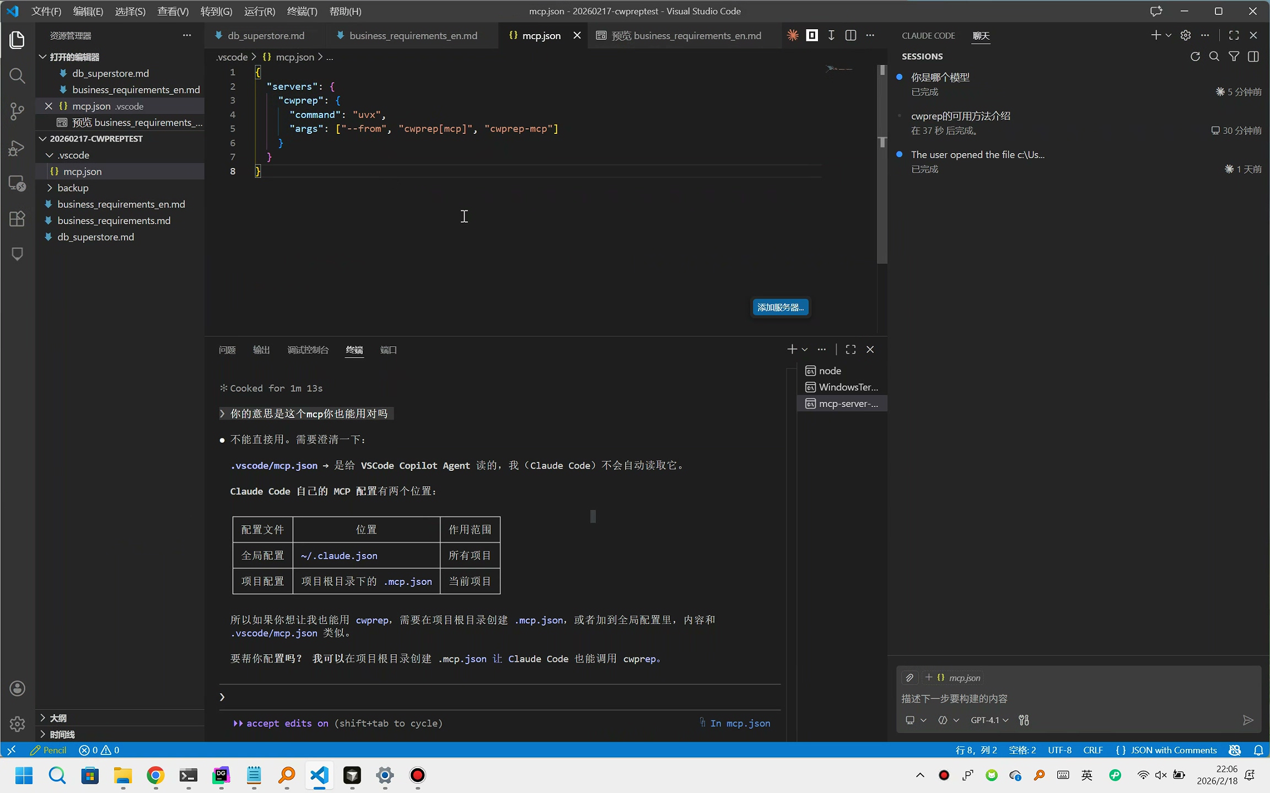Open the 终端(T) menu
The image size is (1270, 793).
coord(302,11)
